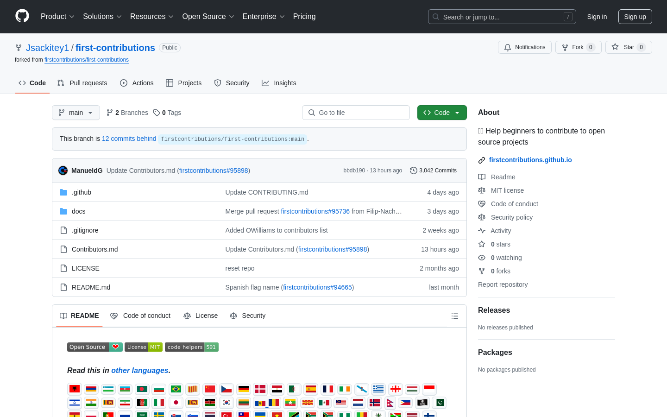Open the Pricing page

(304, 17)
